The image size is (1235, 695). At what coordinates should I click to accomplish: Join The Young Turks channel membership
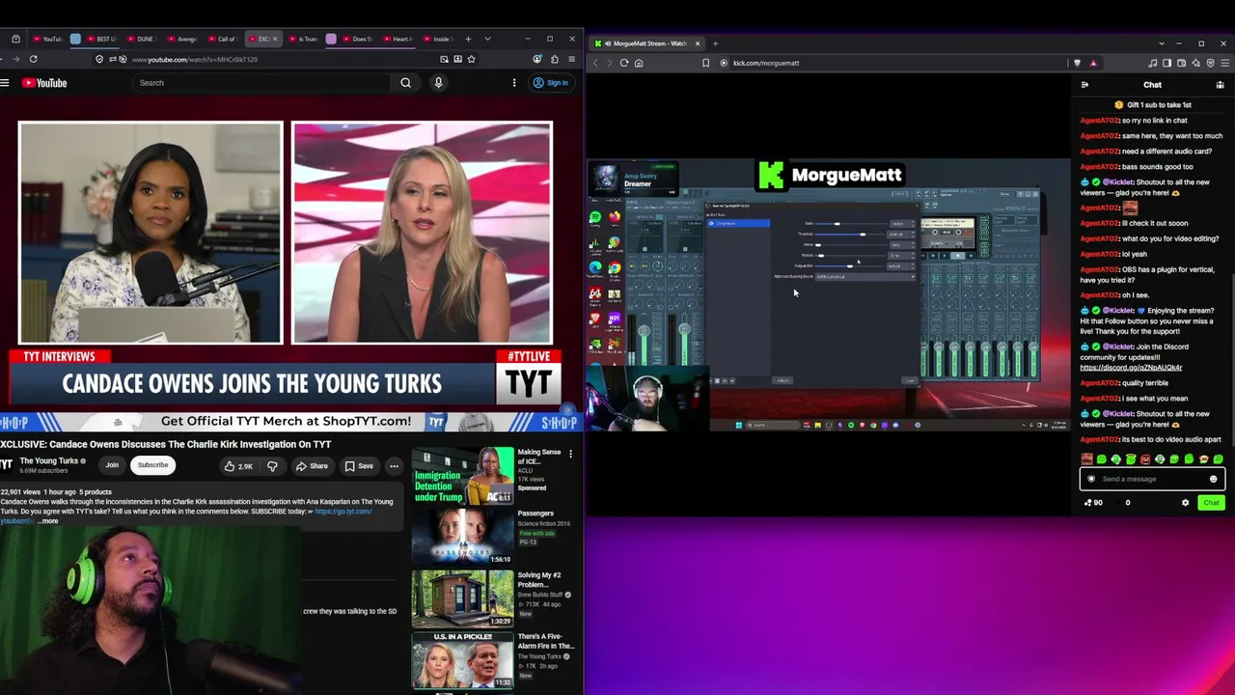tap(112, 465)
